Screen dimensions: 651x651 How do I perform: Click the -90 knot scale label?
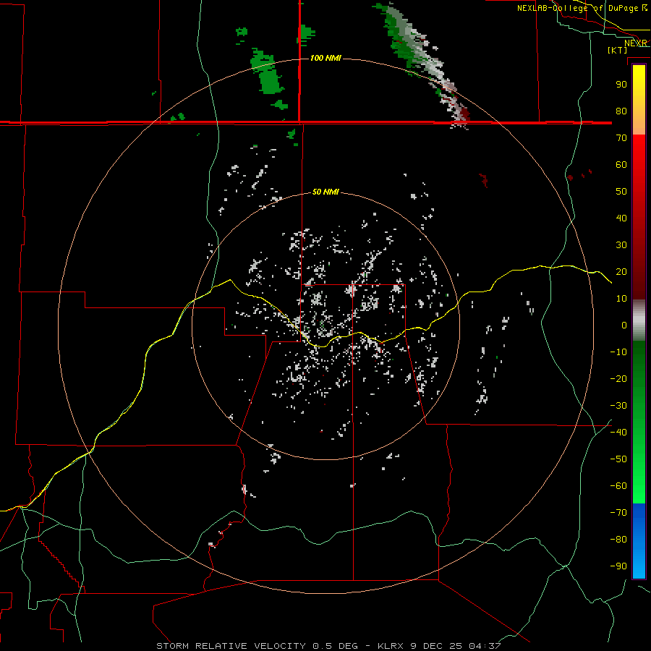coord(618,566)
